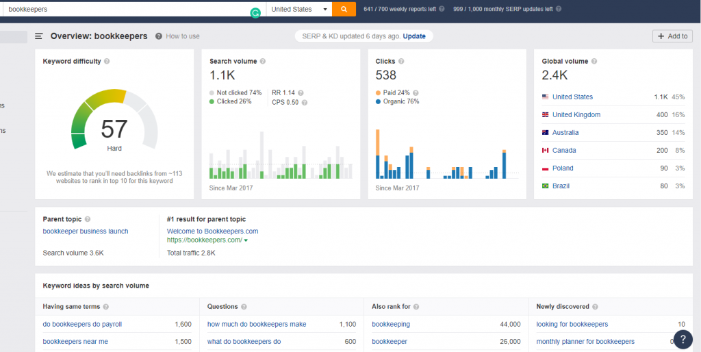Click the Poland flag icon
Image resolution: width=701 pixels, height=352 pixels.
(545, 168)
